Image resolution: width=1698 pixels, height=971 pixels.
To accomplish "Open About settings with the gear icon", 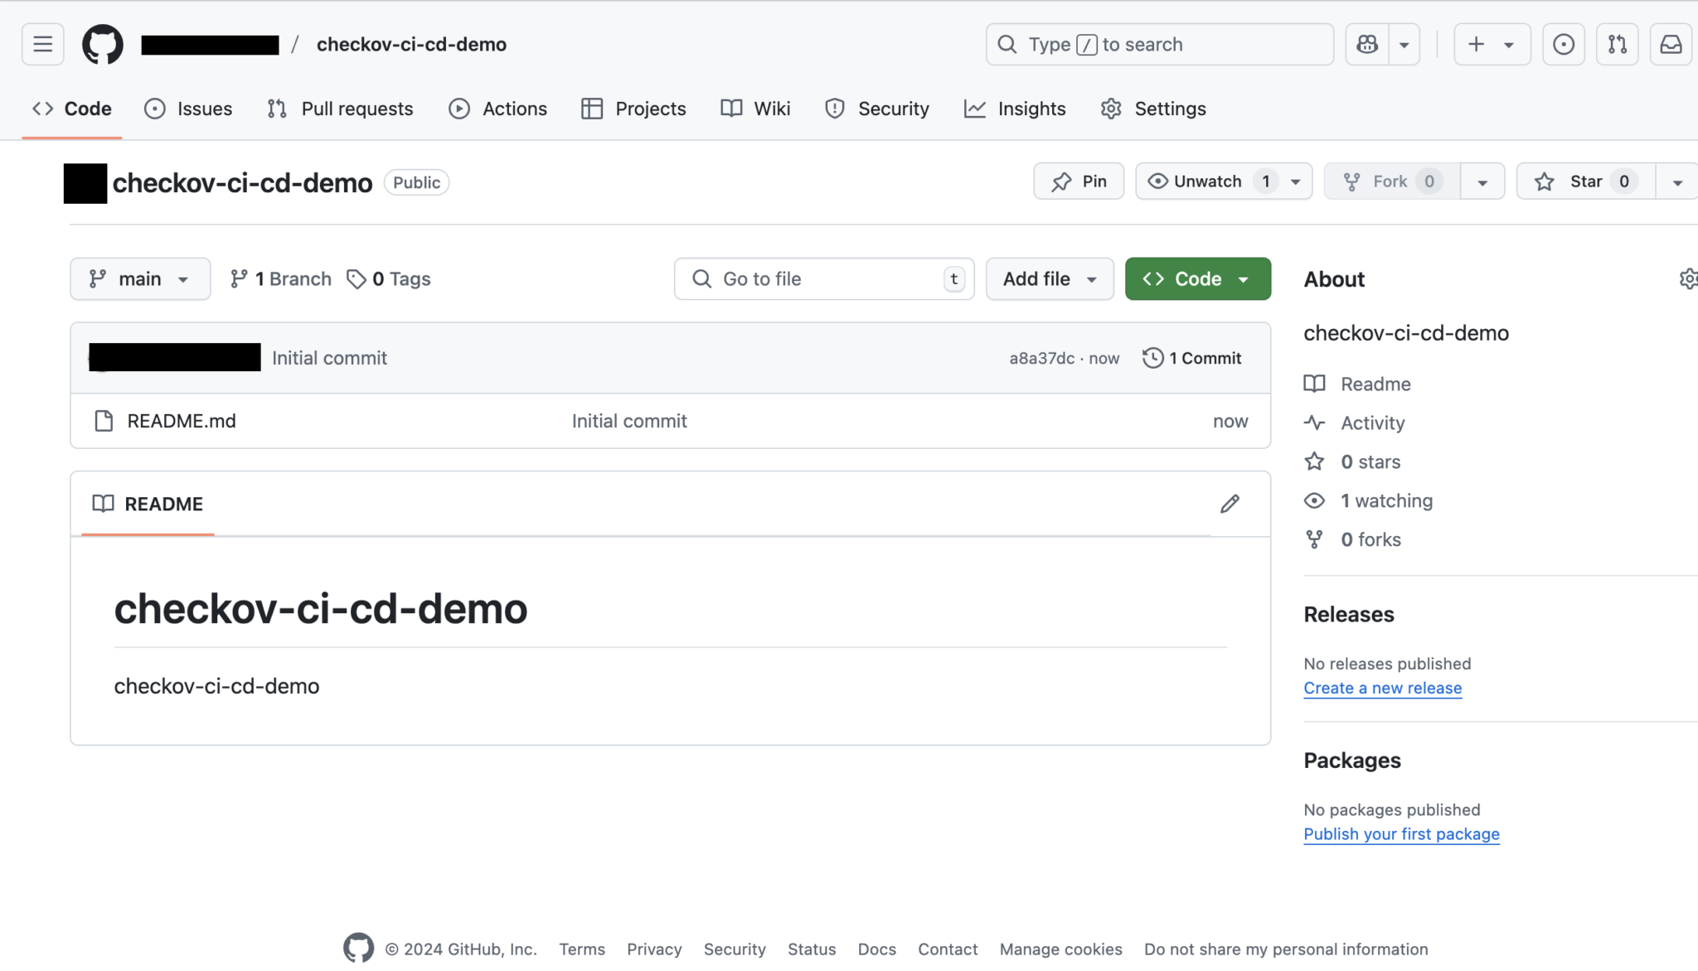I will point(1688,278).
